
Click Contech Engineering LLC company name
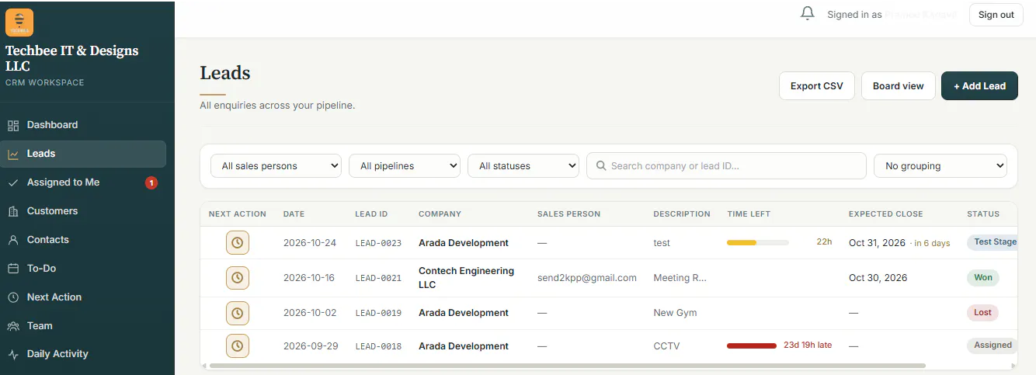[466, 278]
